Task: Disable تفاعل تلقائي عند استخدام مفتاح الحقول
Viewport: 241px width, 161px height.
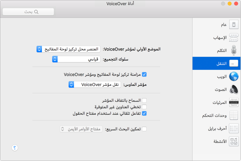Action: 144,113
